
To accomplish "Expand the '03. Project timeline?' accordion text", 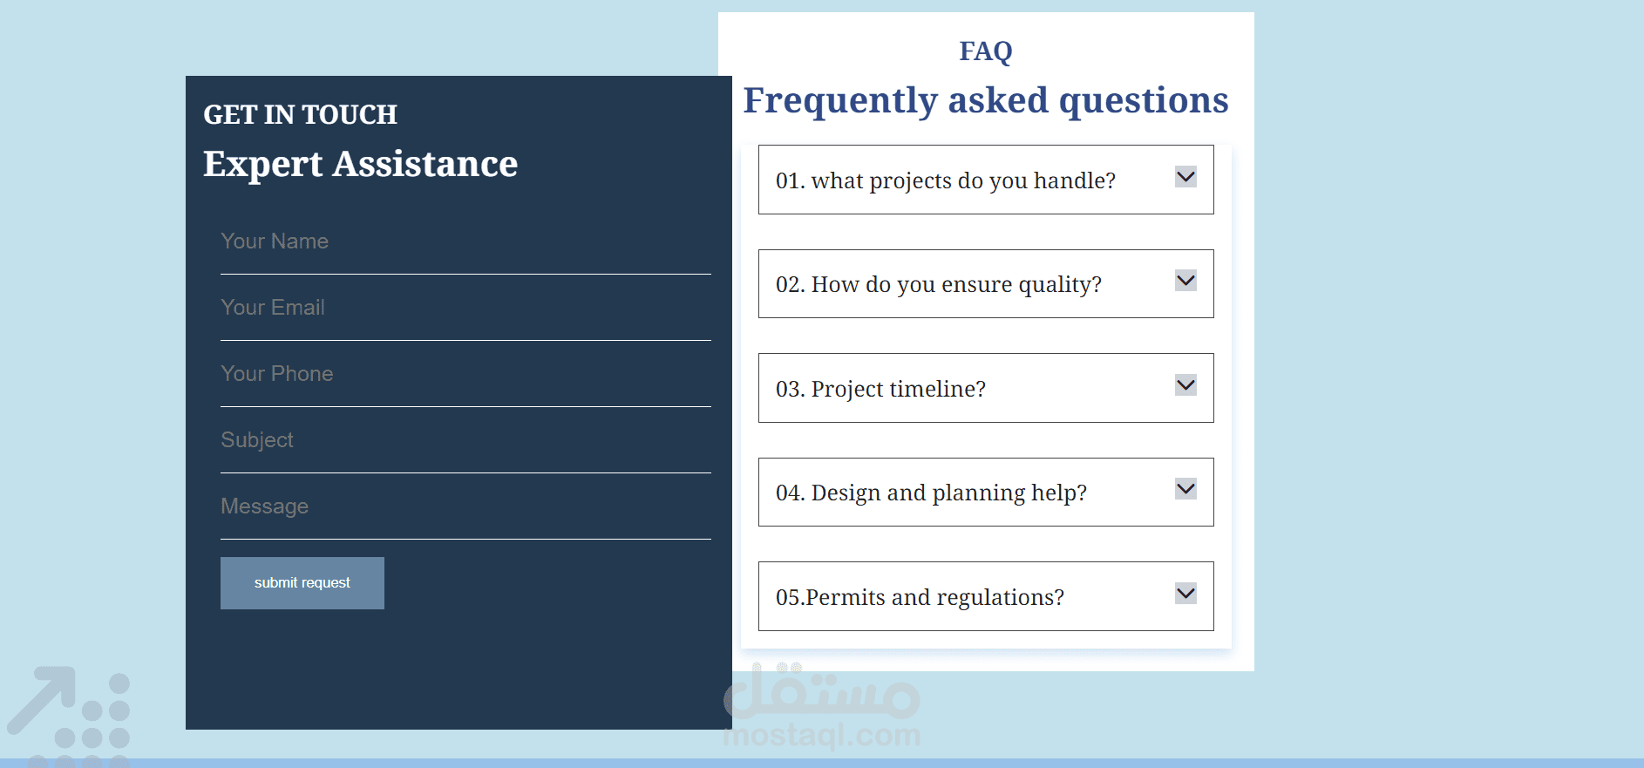I will coord(880,389).
